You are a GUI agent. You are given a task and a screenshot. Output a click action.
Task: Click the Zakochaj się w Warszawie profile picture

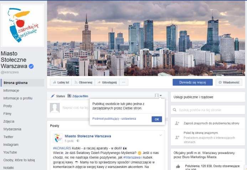pos(22,26)
